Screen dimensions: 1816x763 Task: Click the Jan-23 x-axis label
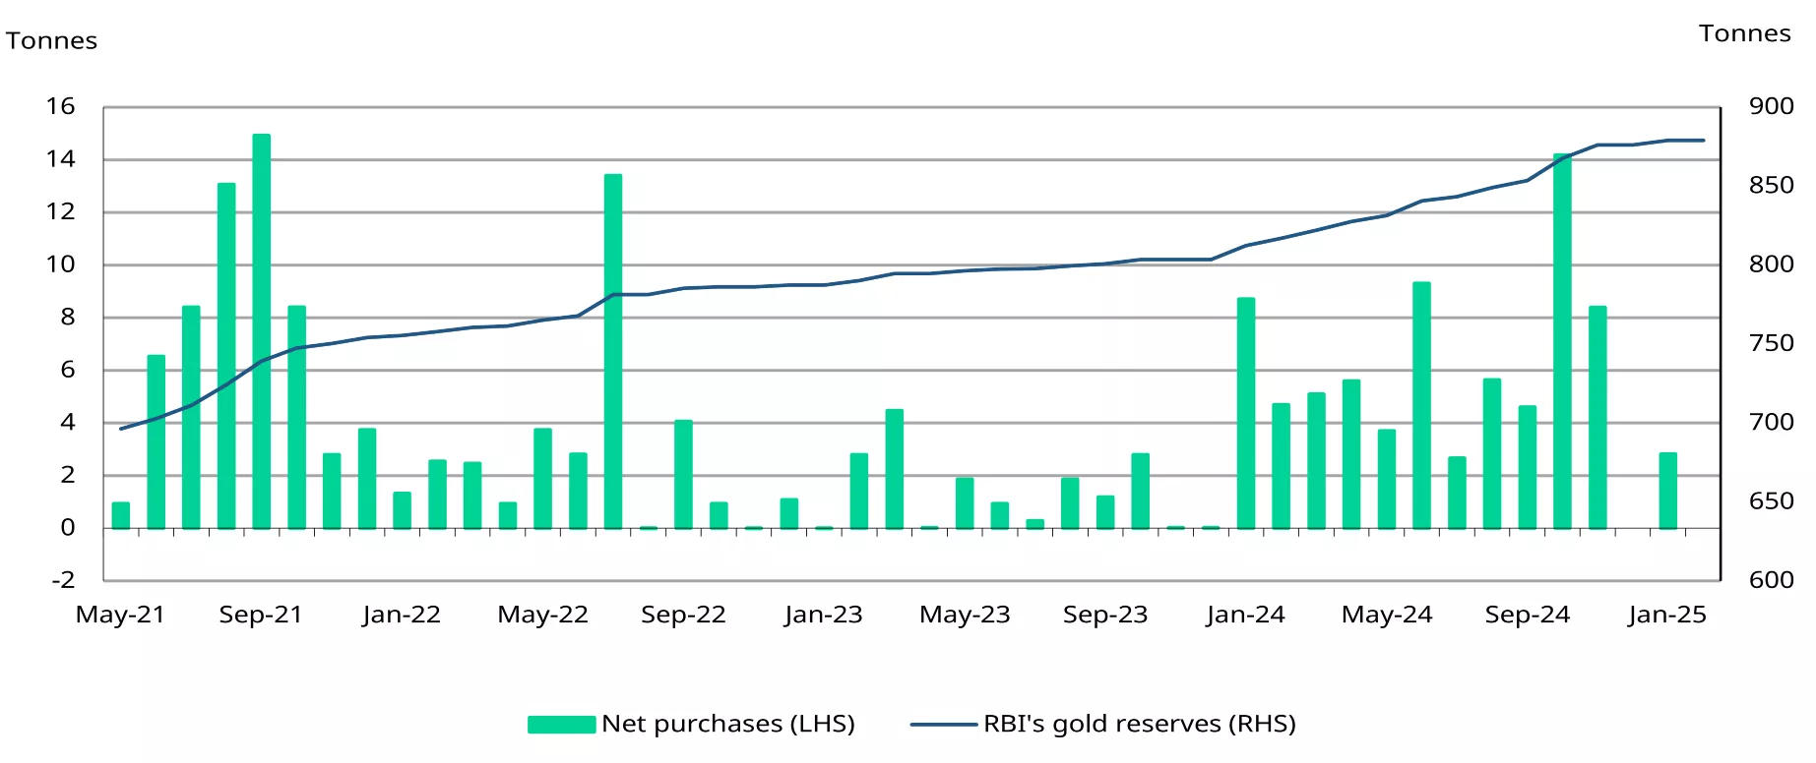click(x=823, y=616)
